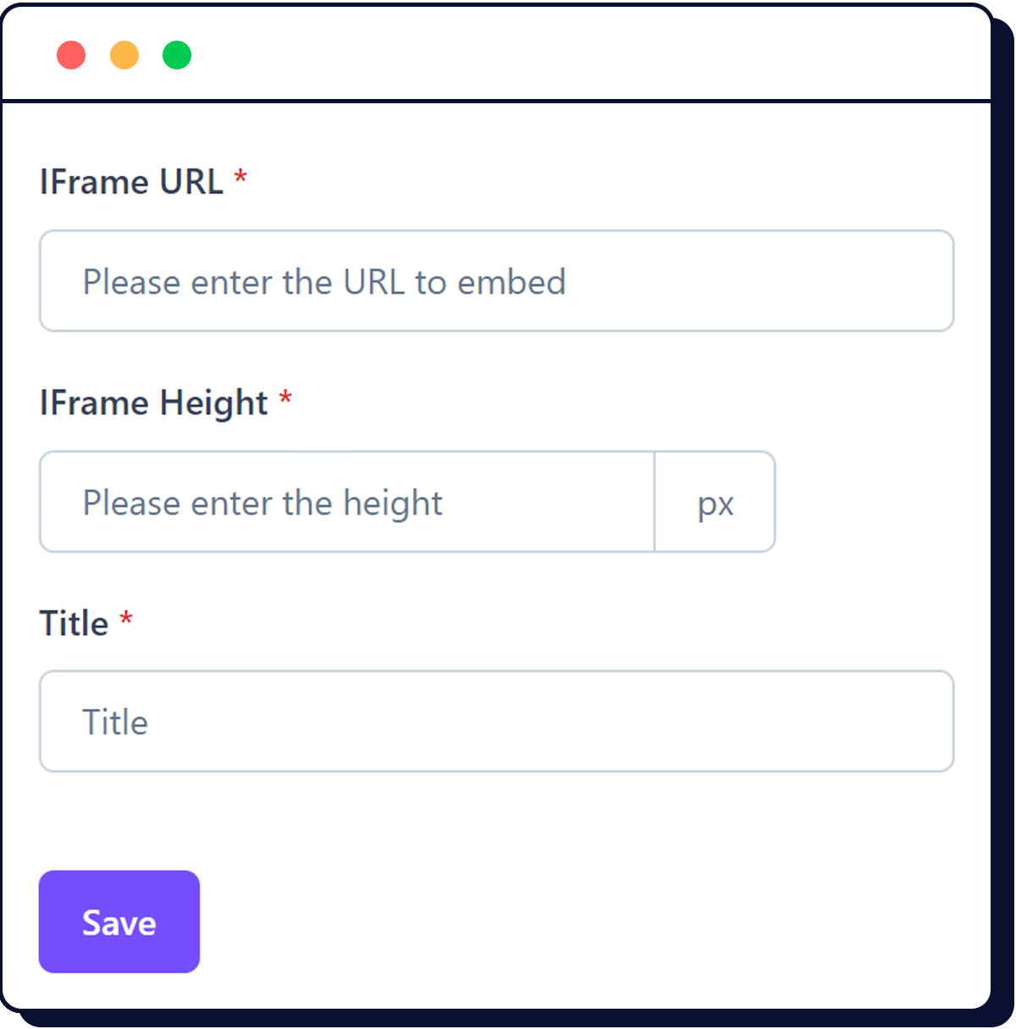Click the height placeholder text
This screenshot has width=1016, height=1029.
262,502
